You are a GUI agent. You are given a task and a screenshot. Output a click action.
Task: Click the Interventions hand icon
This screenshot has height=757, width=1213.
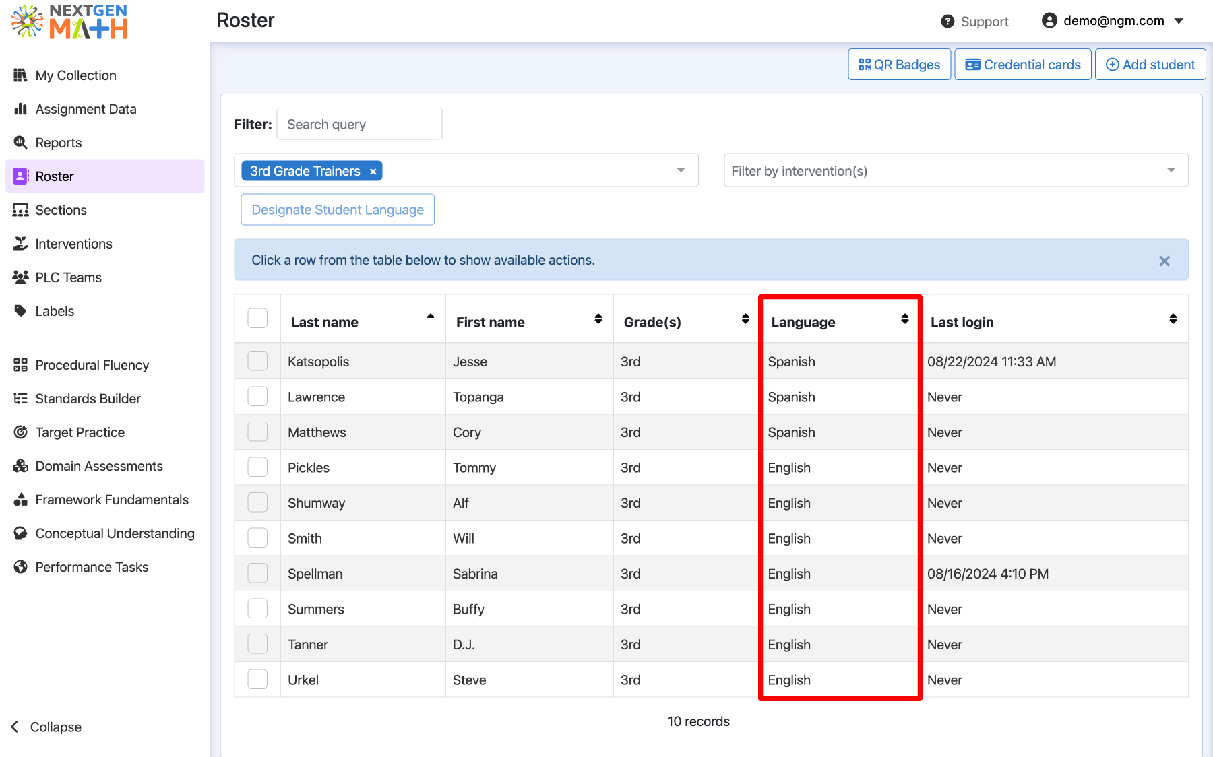tap(21, 244)
